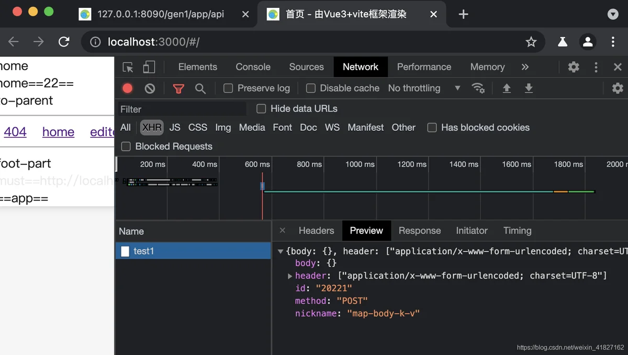This screenshot has width=628, height=355.
Task: Clear the network log
Action: [150, 88]
